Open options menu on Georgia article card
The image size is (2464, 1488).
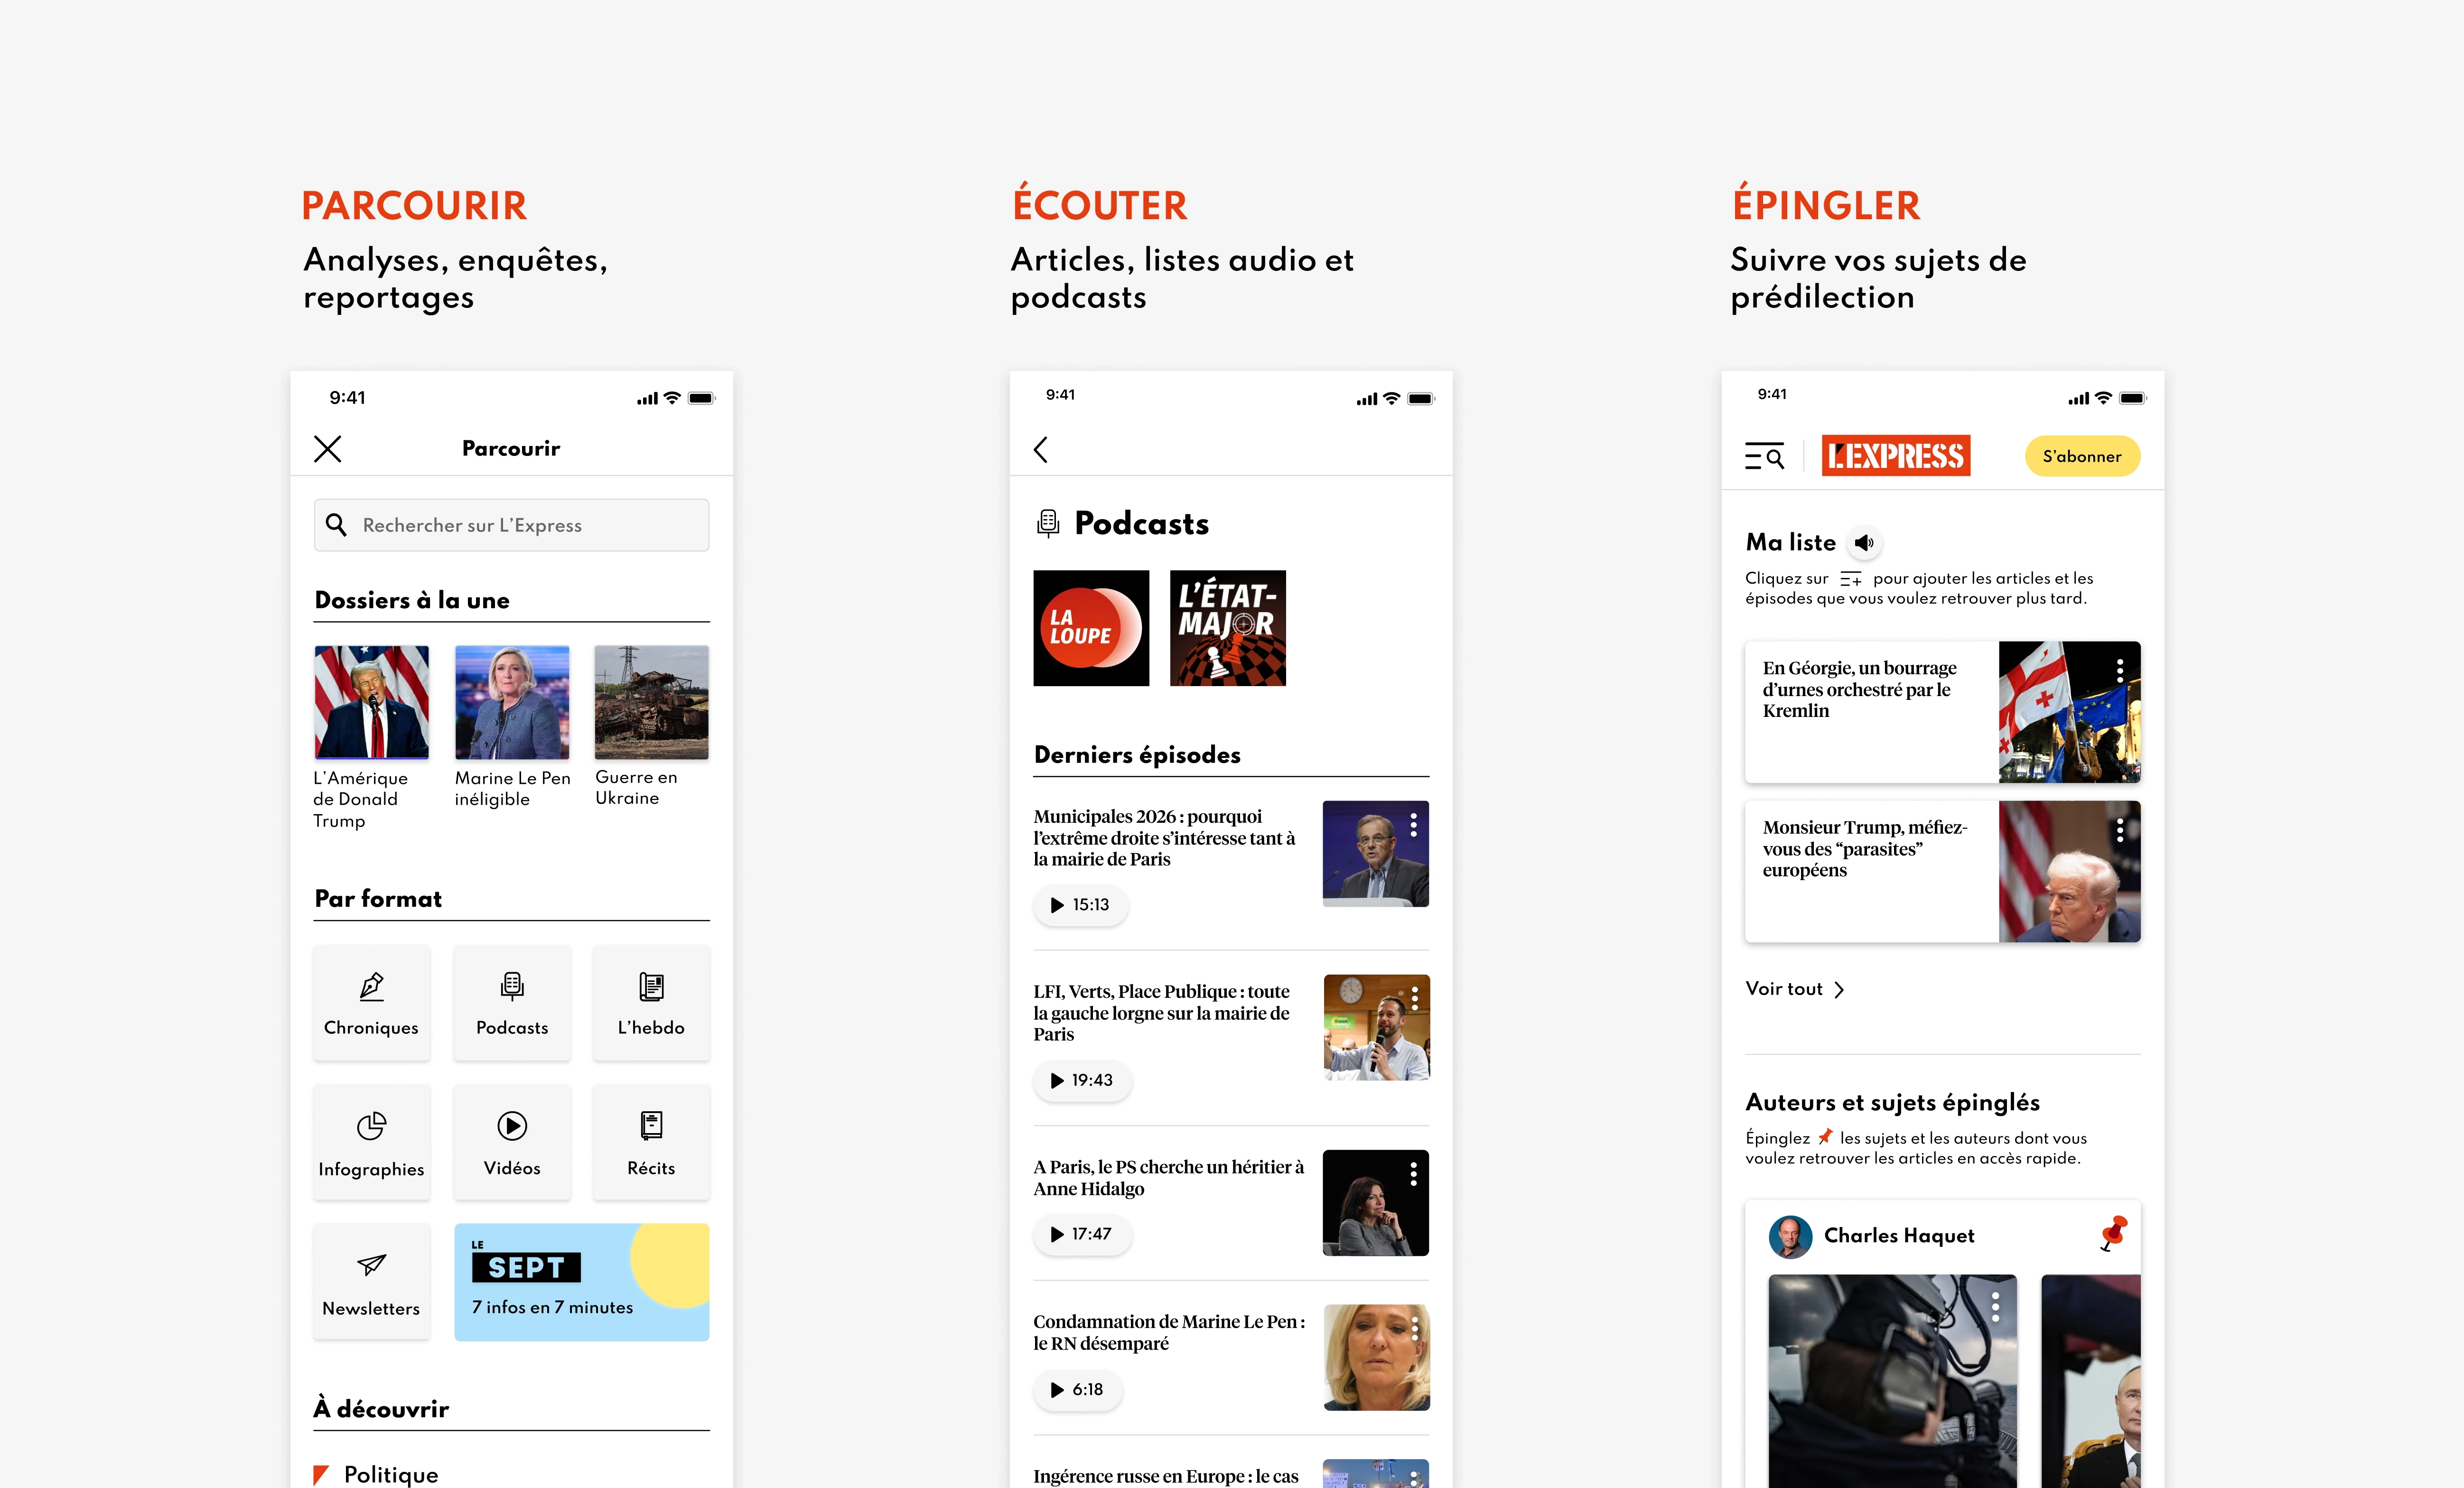2119,671
